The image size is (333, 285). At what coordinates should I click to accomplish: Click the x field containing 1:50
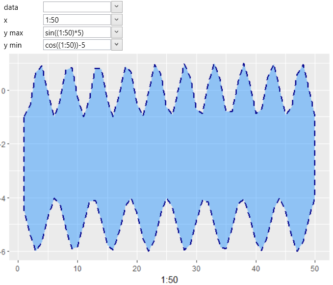(x=77, y=20)
